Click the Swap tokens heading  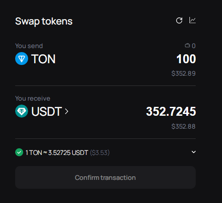tap(44, 21)
